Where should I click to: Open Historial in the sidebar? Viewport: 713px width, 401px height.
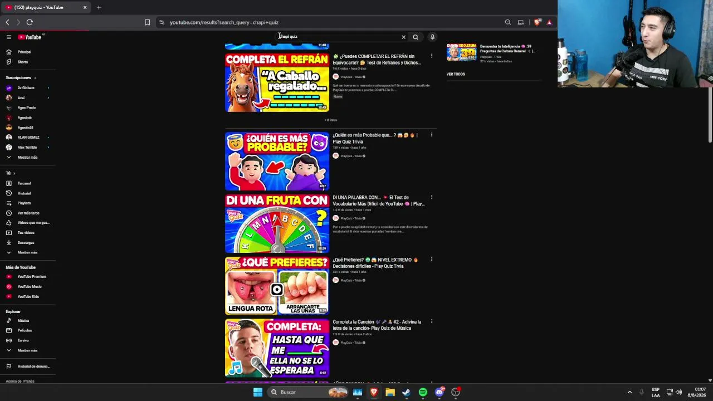[x=24, y=193]
